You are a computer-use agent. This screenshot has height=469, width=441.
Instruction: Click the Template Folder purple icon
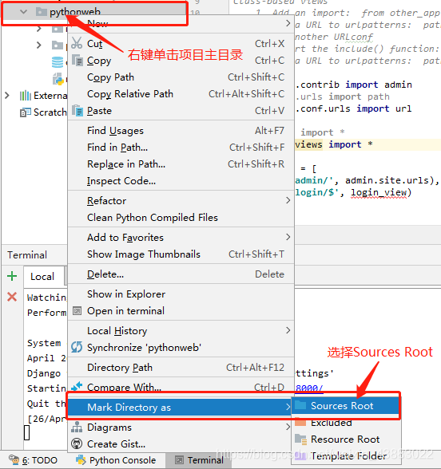coord(300,456)
